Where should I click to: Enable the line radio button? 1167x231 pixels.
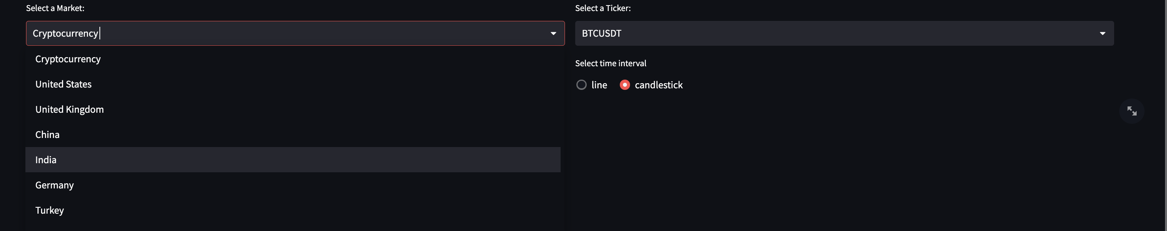[581, 85]
